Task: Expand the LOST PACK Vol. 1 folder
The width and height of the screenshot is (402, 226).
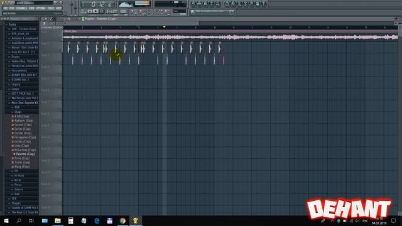Action: (x=23, y=94)
